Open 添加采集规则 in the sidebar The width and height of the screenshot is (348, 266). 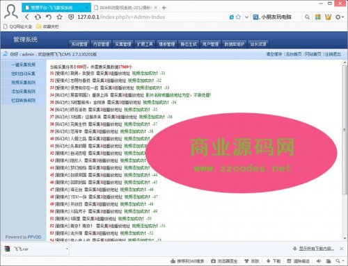23,92
